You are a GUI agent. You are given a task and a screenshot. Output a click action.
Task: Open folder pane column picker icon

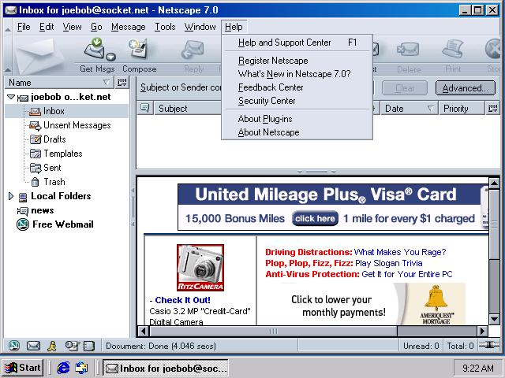[122, 83]
